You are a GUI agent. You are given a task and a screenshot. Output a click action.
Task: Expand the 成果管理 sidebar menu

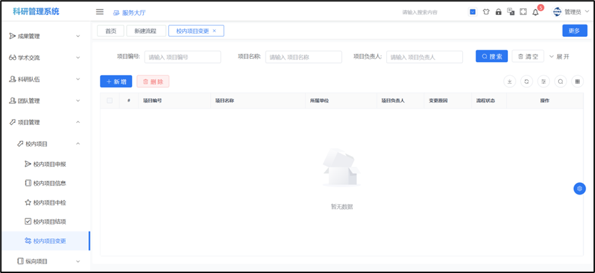coord(45,36)
